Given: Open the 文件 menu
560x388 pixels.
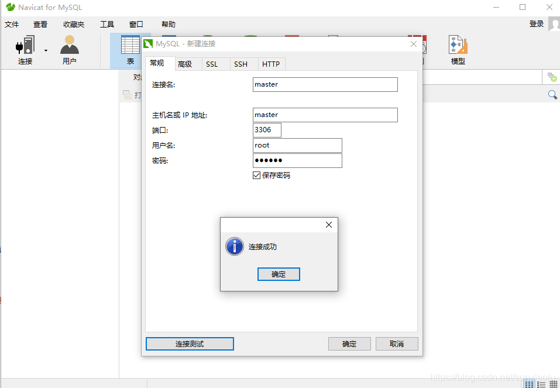Looking at the screenshot, I should [x=12, y=25].
